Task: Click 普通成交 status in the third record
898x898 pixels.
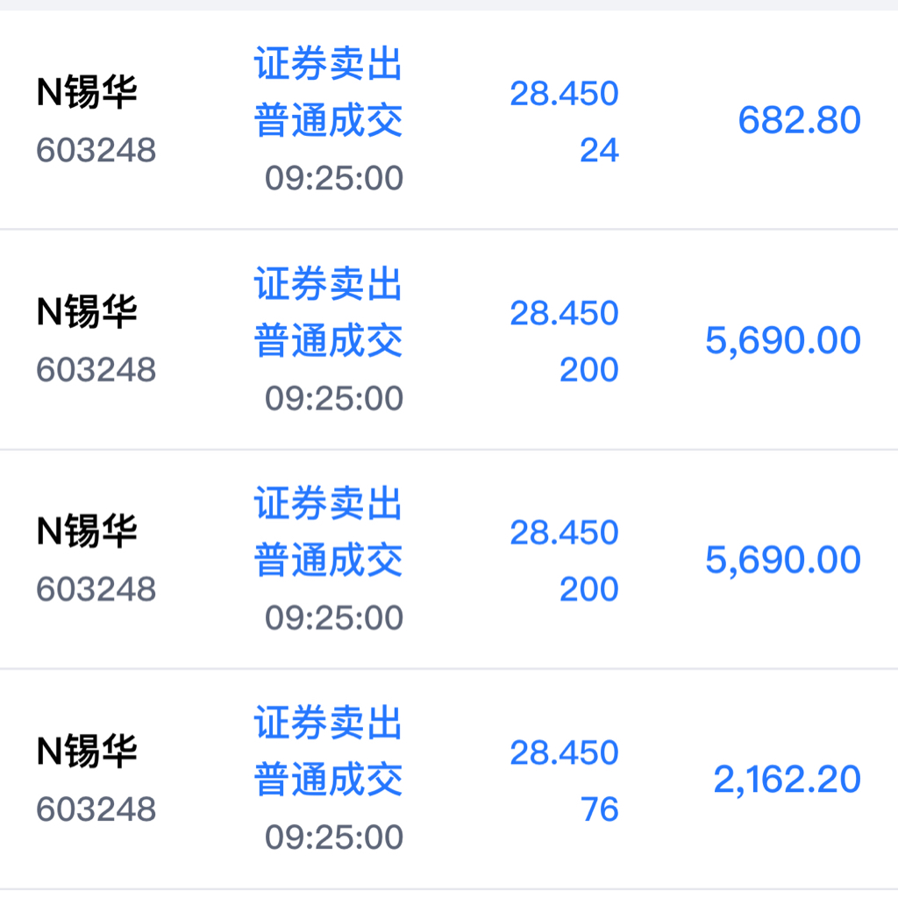Action: [328, 559]
